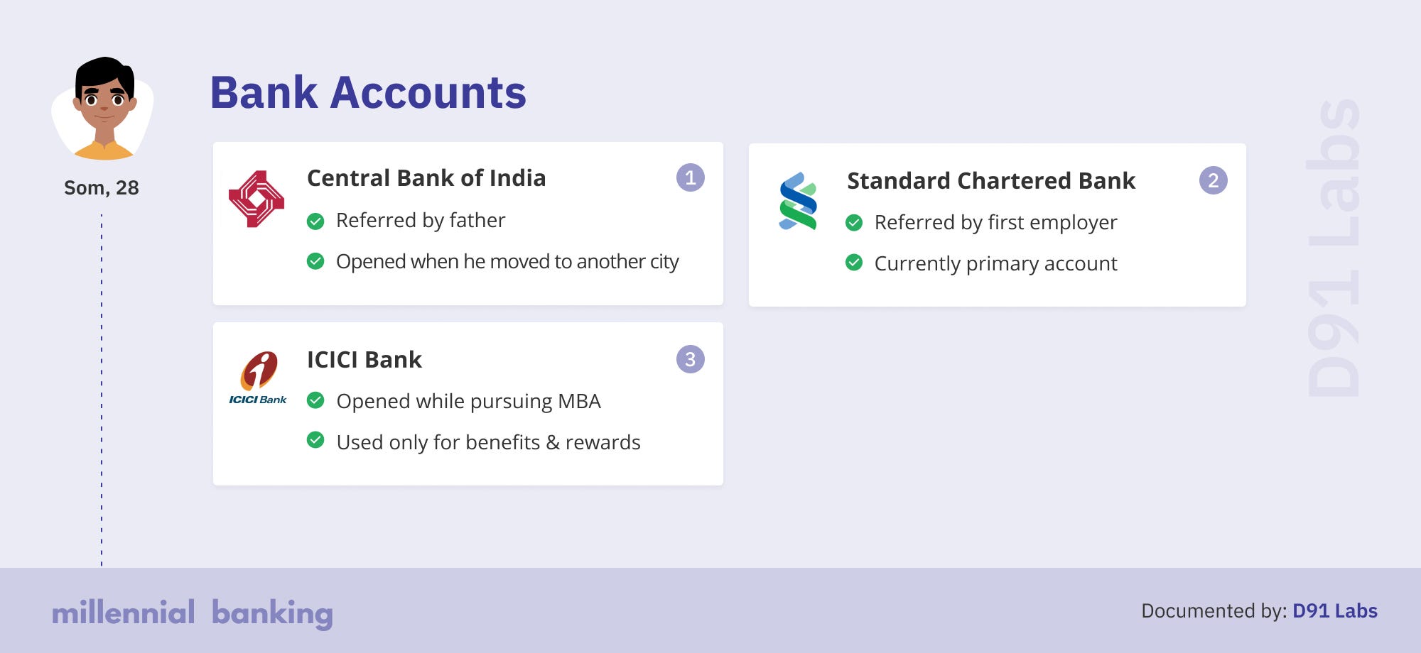The height and width of the screenshot is (653, 1421).
Task: Open the D91 Labs link
Action: click(x=1334, y=611)
